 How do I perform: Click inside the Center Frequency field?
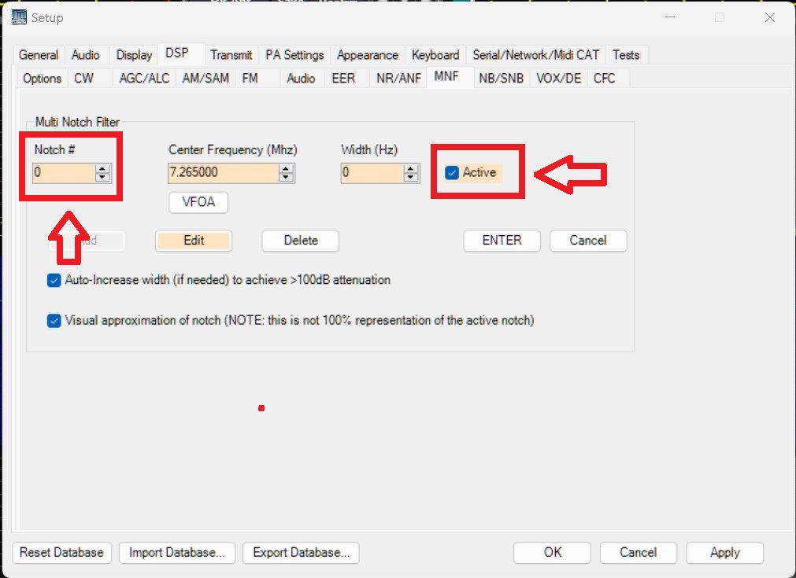pos(222,173)
